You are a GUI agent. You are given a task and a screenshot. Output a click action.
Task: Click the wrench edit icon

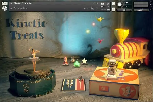tap(4, 3)
